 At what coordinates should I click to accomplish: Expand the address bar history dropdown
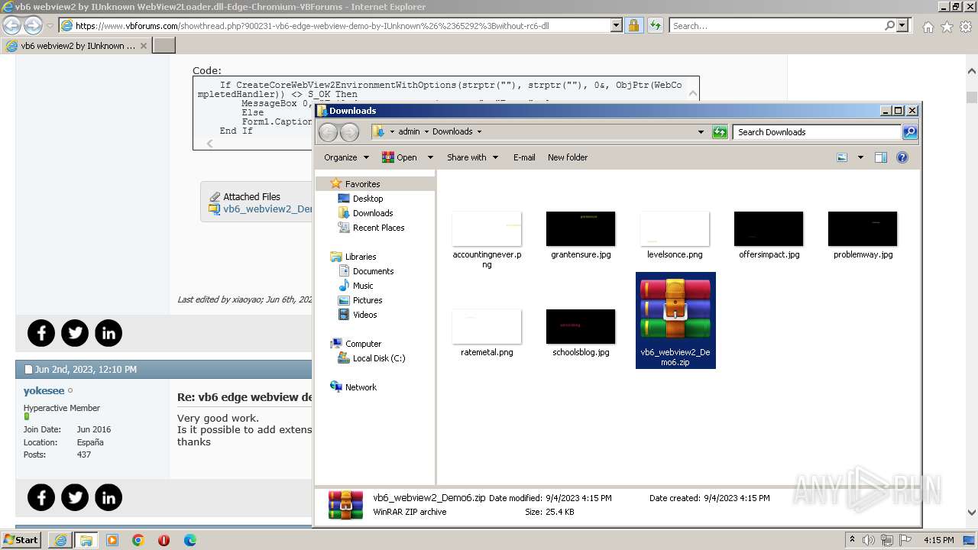click(x=701, y=132)
